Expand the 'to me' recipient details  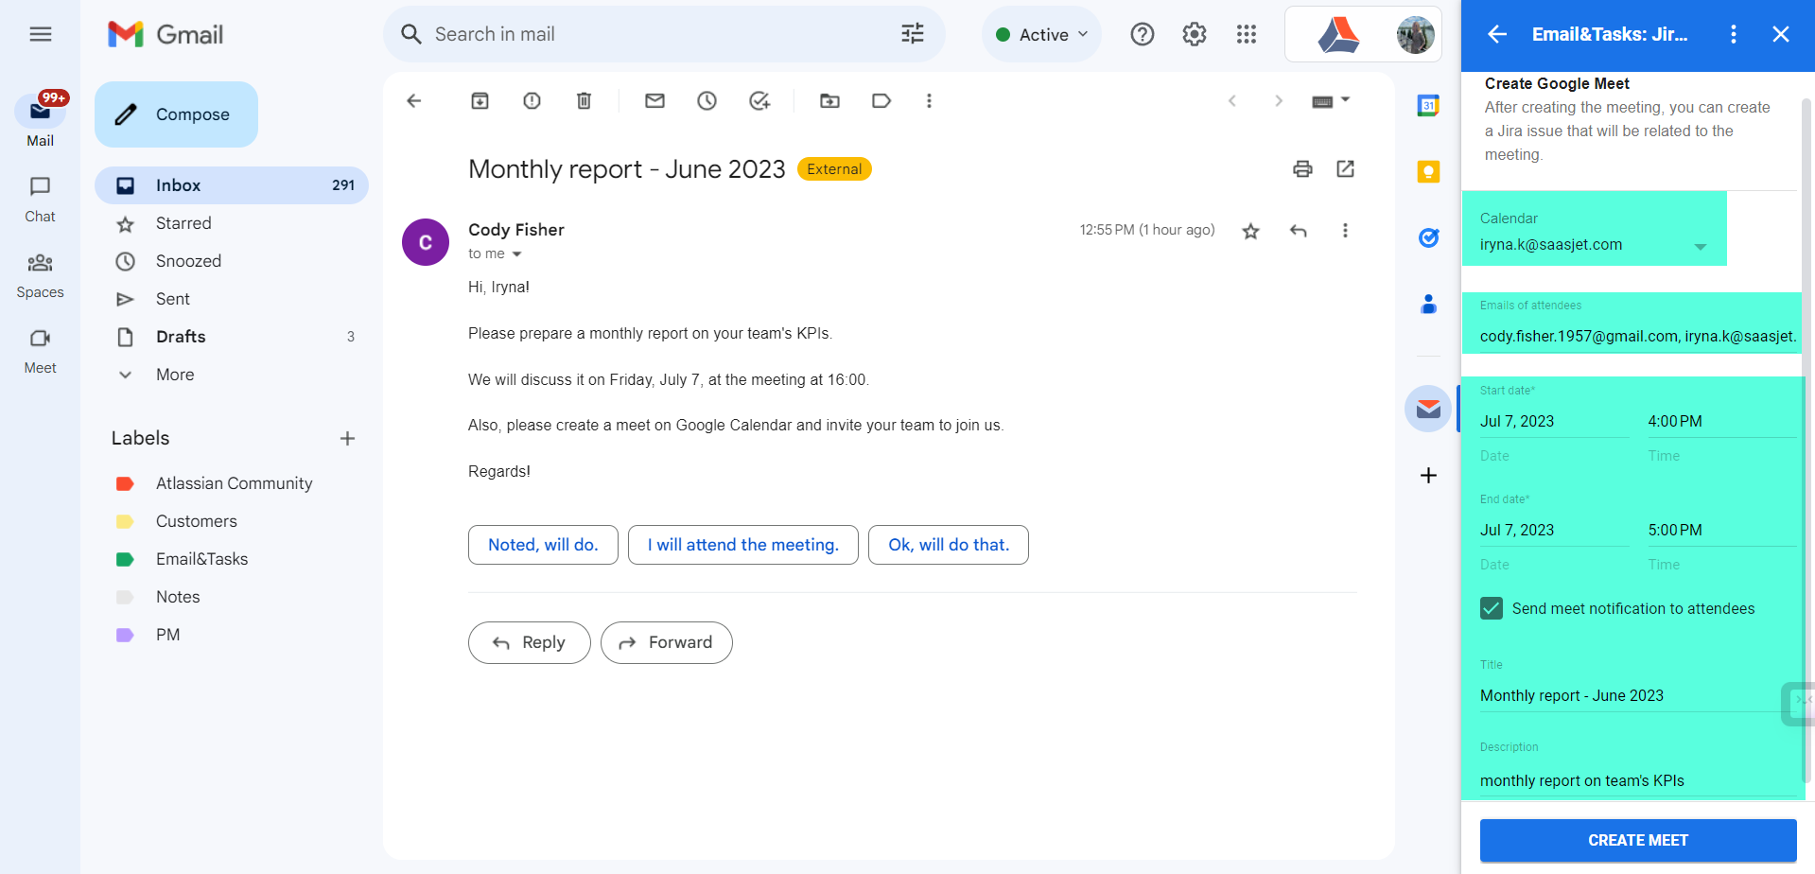click(x=516, y=254)
